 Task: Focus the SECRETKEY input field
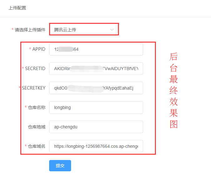(96, 88)
